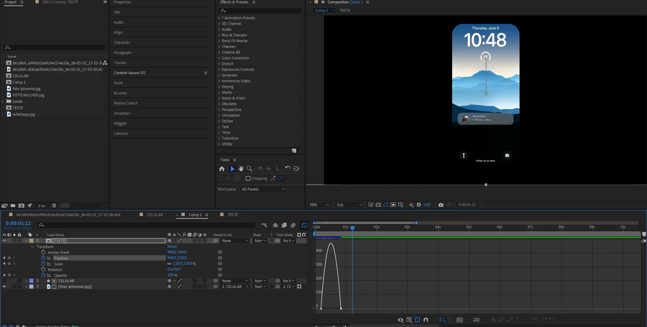Open the Graph Editor in timeline
This screenshot has width=647, height=327.
(x=304, y=225)
